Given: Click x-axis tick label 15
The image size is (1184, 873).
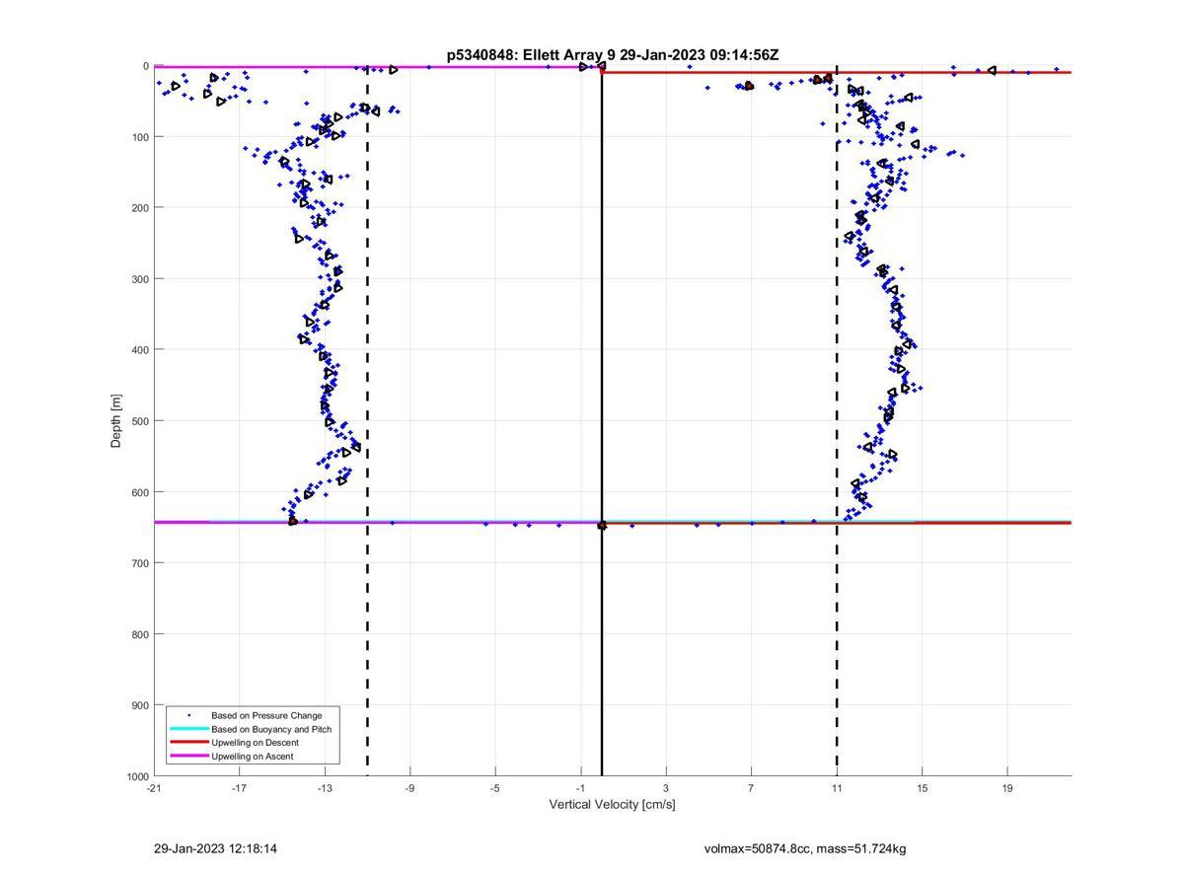Looking at the screenshot, I should tap(922, 787).
